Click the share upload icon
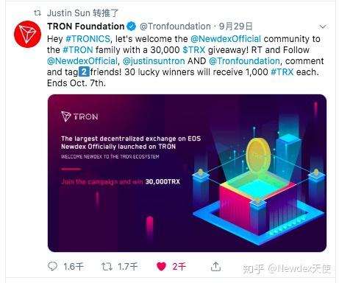This screenshot has width=339, height=283. 215,266
